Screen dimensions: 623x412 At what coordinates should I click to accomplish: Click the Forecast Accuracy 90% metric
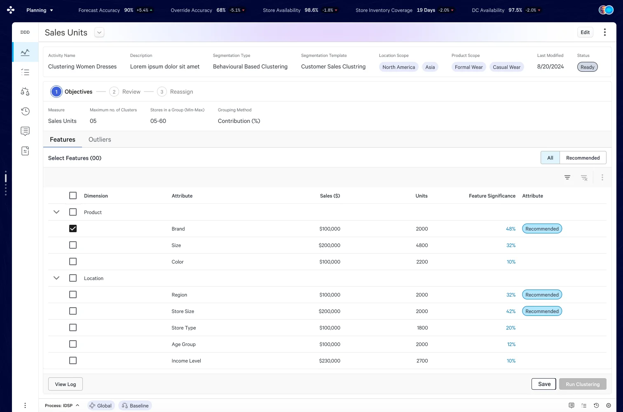tap(115, 10)
